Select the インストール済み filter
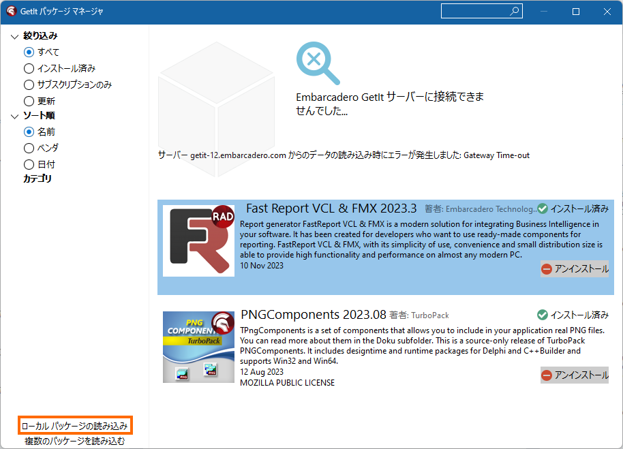 point(28,68)
